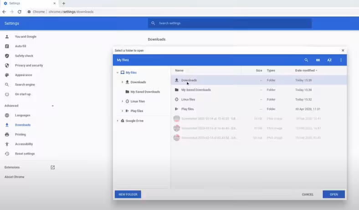Viewport: 359px width, 210px height.
Task: Click the Linux files icon in file list
Action: [176, 100]
